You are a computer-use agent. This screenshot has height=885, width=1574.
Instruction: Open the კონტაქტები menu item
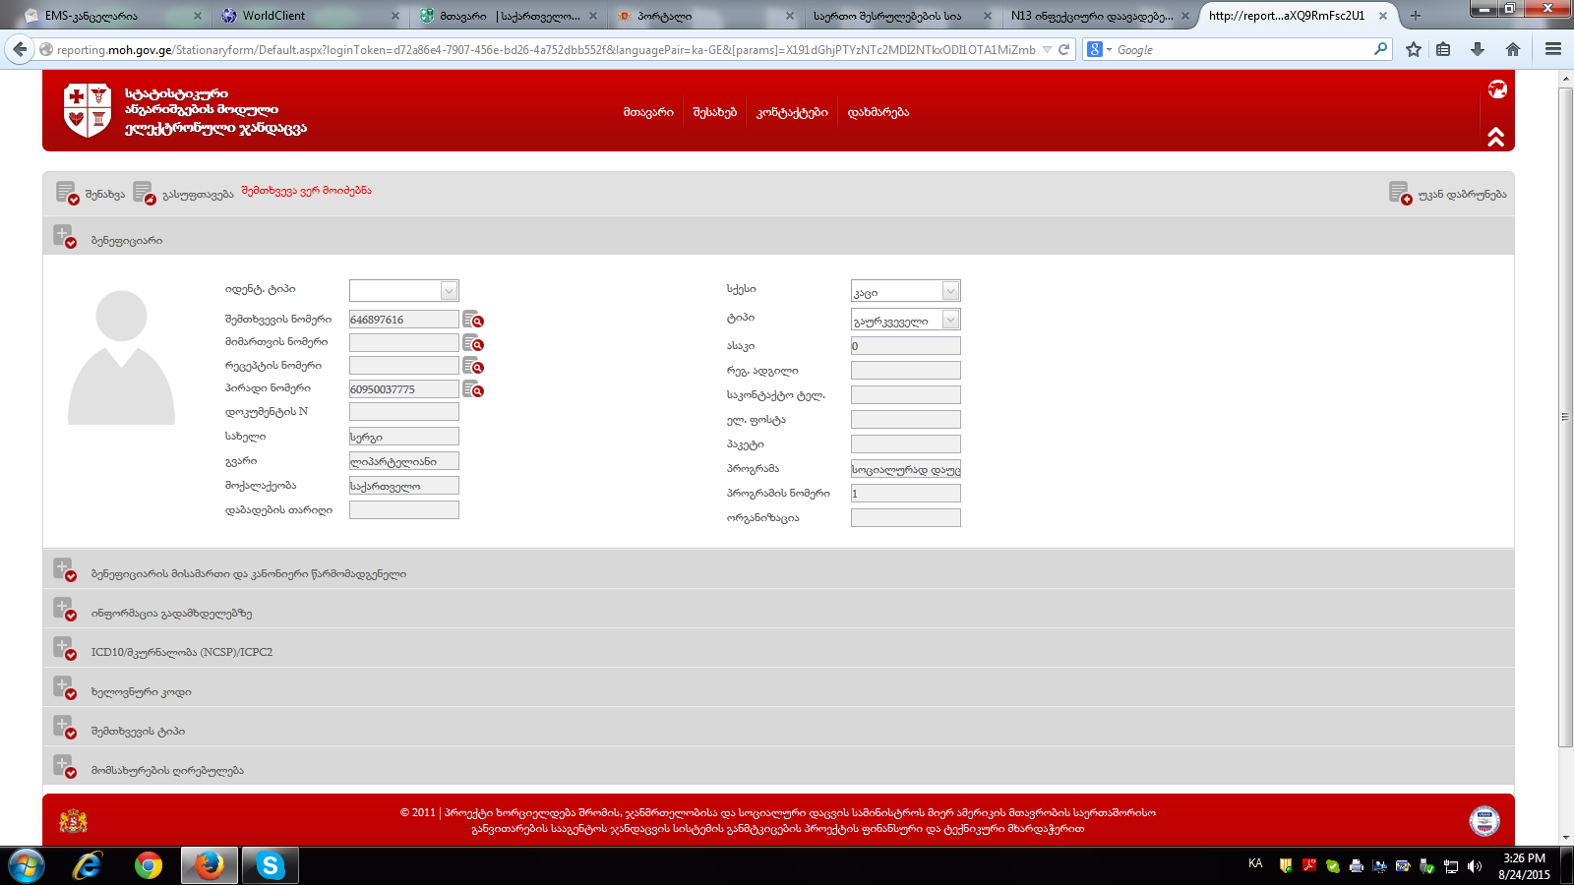(792, 113)
